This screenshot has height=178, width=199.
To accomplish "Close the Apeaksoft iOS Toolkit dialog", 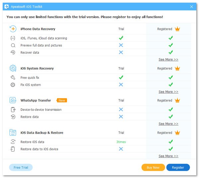I will coord(191,7).
